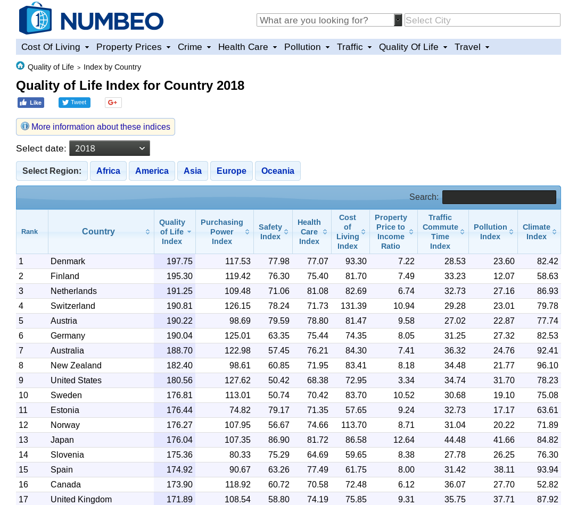
Task: Open the Travel menu
Action: [472, 47]
